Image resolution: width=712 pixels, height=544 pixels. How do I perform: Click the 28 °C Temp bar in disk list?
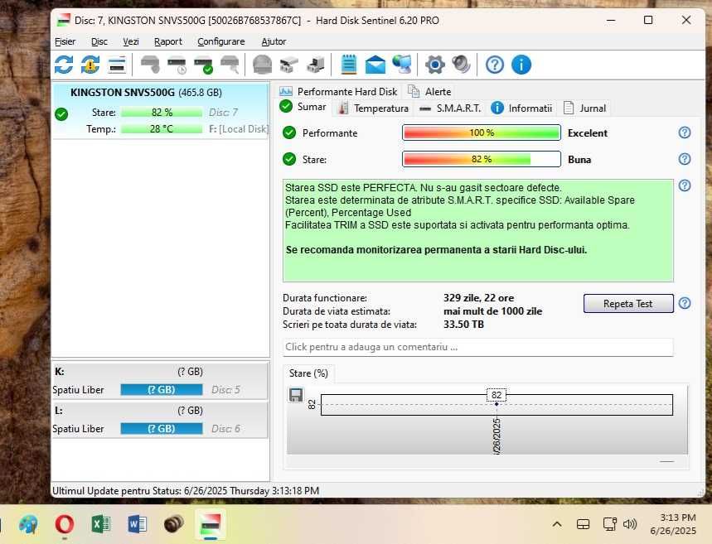[x=162, y=129]
